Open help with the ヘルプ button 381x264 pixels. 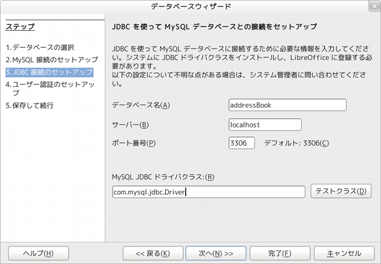39,254
